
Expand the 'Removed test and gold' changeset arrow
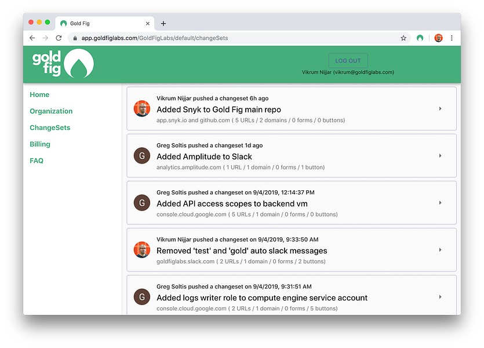(440, 250)
